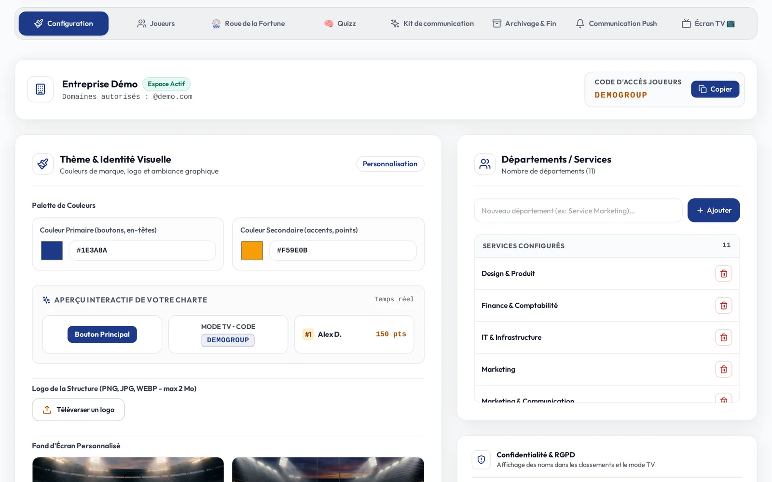Click the building icon next to Entreprise Démo
Viewport: 772px width, 482px height.
tap(41, 89)
